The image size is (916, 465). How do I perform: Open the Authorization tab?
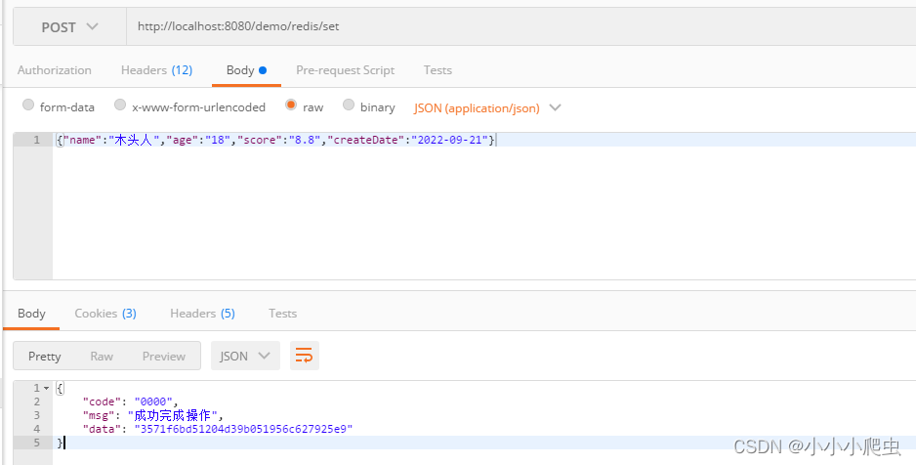point(55,70)
